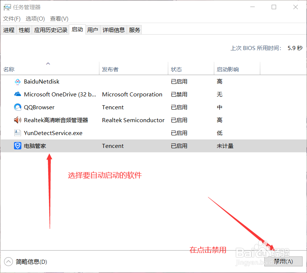Collapse to 简略信息 using the chevron circle icon
Screen dimensions: 307x273
(x=8, y=262)
